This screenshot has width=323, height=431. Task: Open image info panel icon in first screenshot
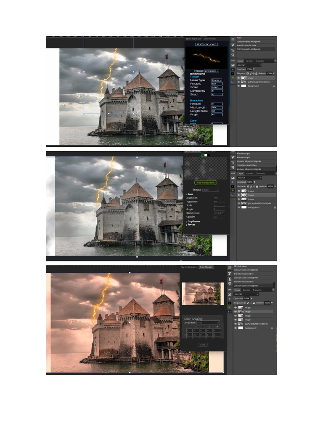click(x=233, y=65)
